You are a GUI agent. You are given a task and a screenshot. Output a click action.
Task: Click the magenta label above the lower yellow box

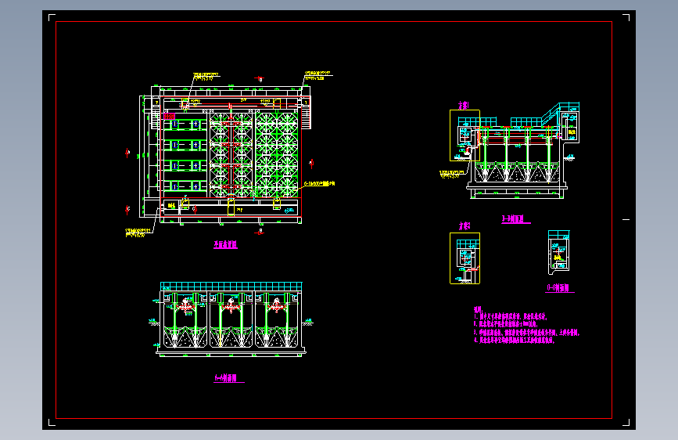coord(465,226)
